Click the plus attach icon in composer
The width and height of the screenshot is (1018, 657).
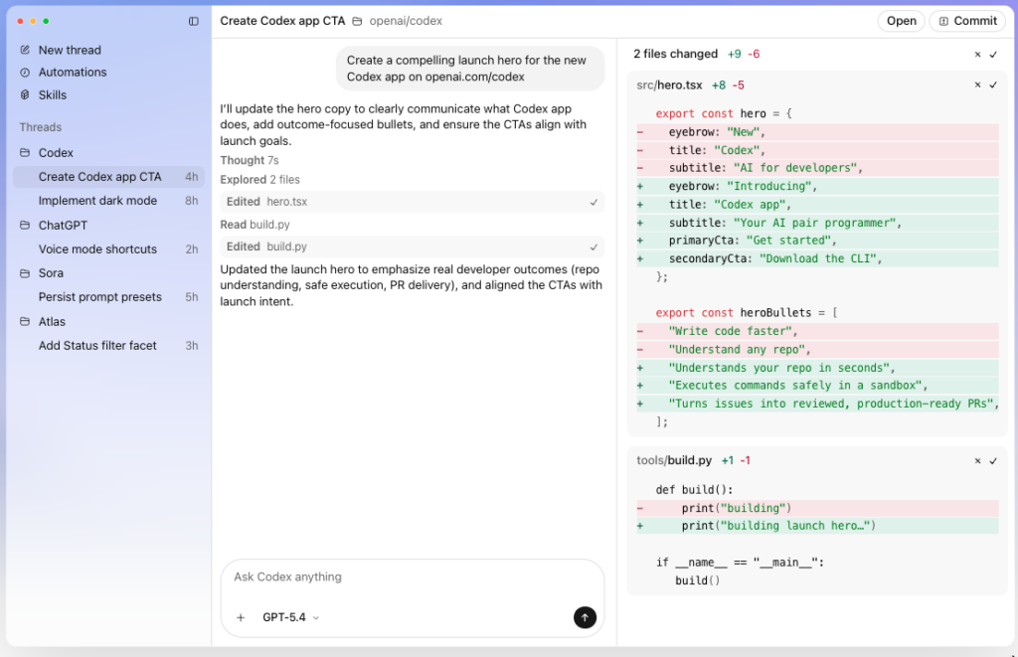tap(241, 617)
